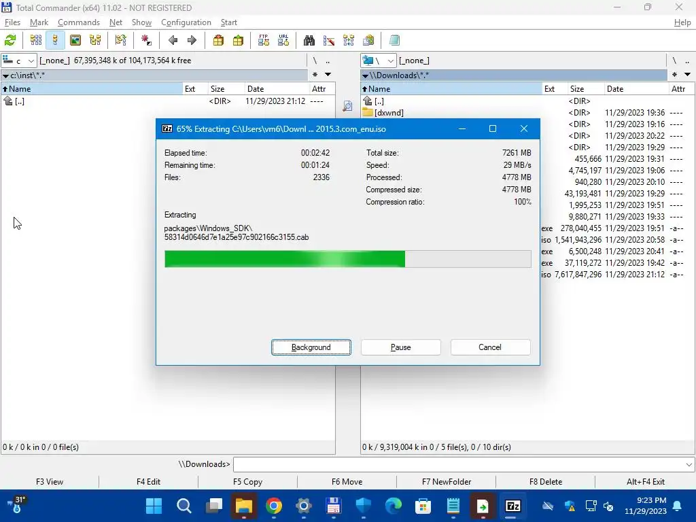Expand left panel directory history arrow
Screen dimensions: 696x522
(328, 75)
